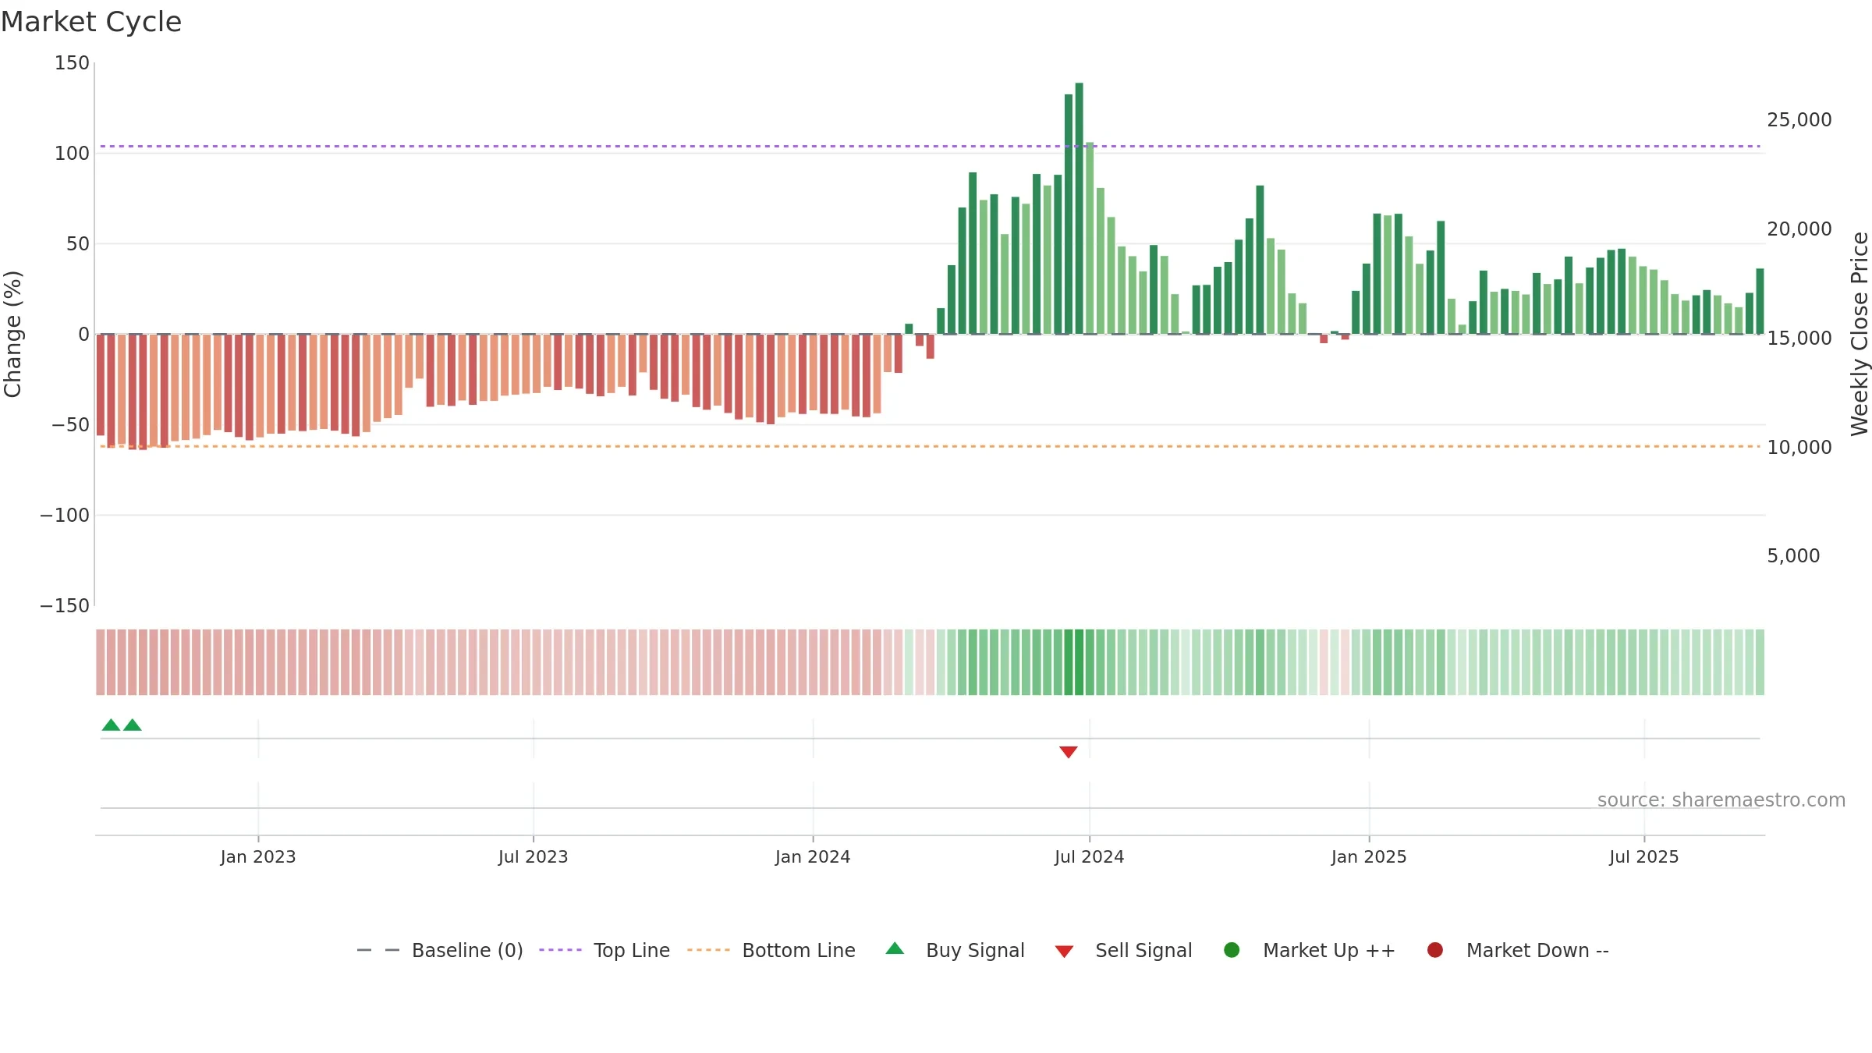Click the Jul 2025 axis label
Image resolution: width=1872 pixels, height=1053 pixels.
pyautogui.click(x=1644, y=856)
